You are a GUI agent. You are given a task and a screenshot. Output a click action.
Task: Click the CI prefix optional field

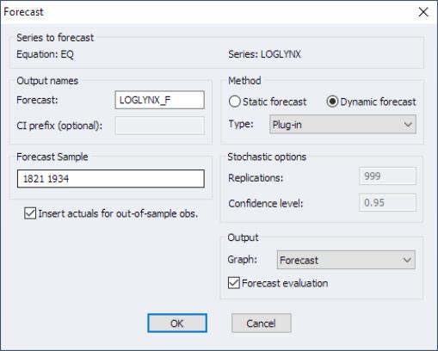tap(159, 126)
